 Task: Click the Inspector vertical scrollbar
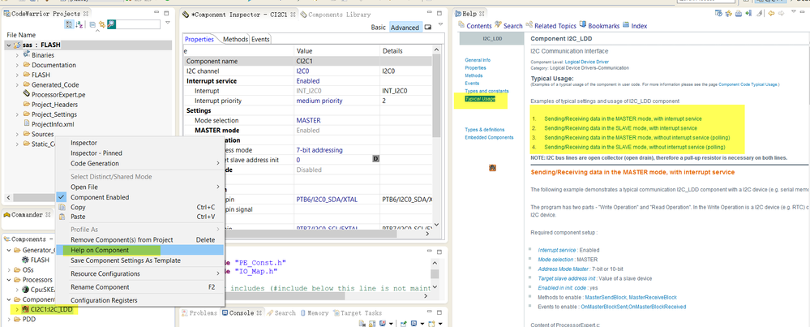click(438, 96)
